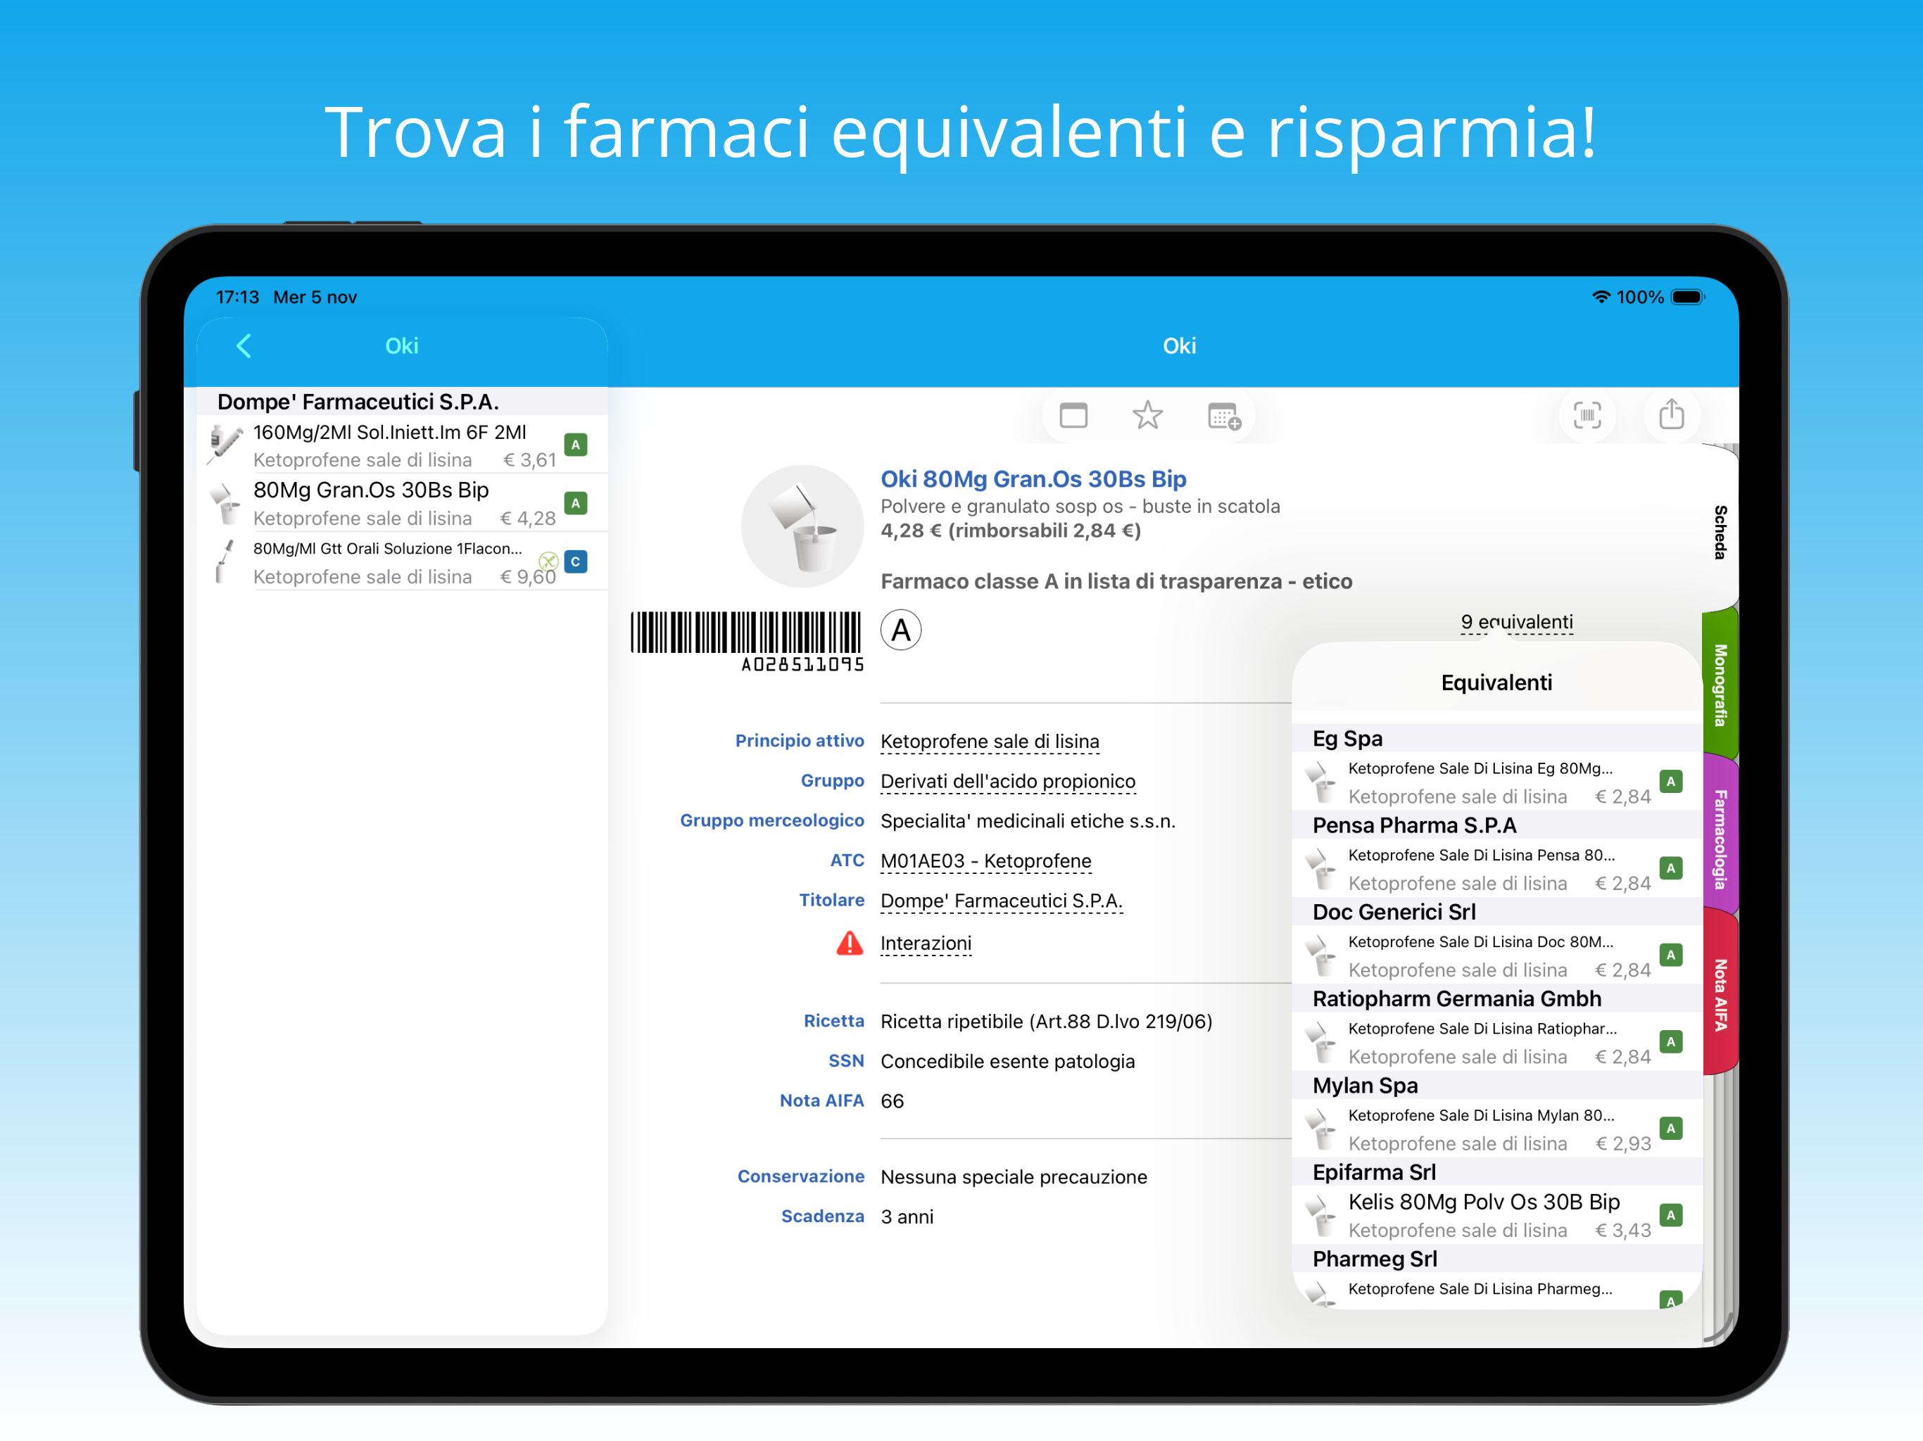The height and width of the screenshot is (1441, 1923).
Task: Tap the share icon
Action: (x=1671, y=414)
